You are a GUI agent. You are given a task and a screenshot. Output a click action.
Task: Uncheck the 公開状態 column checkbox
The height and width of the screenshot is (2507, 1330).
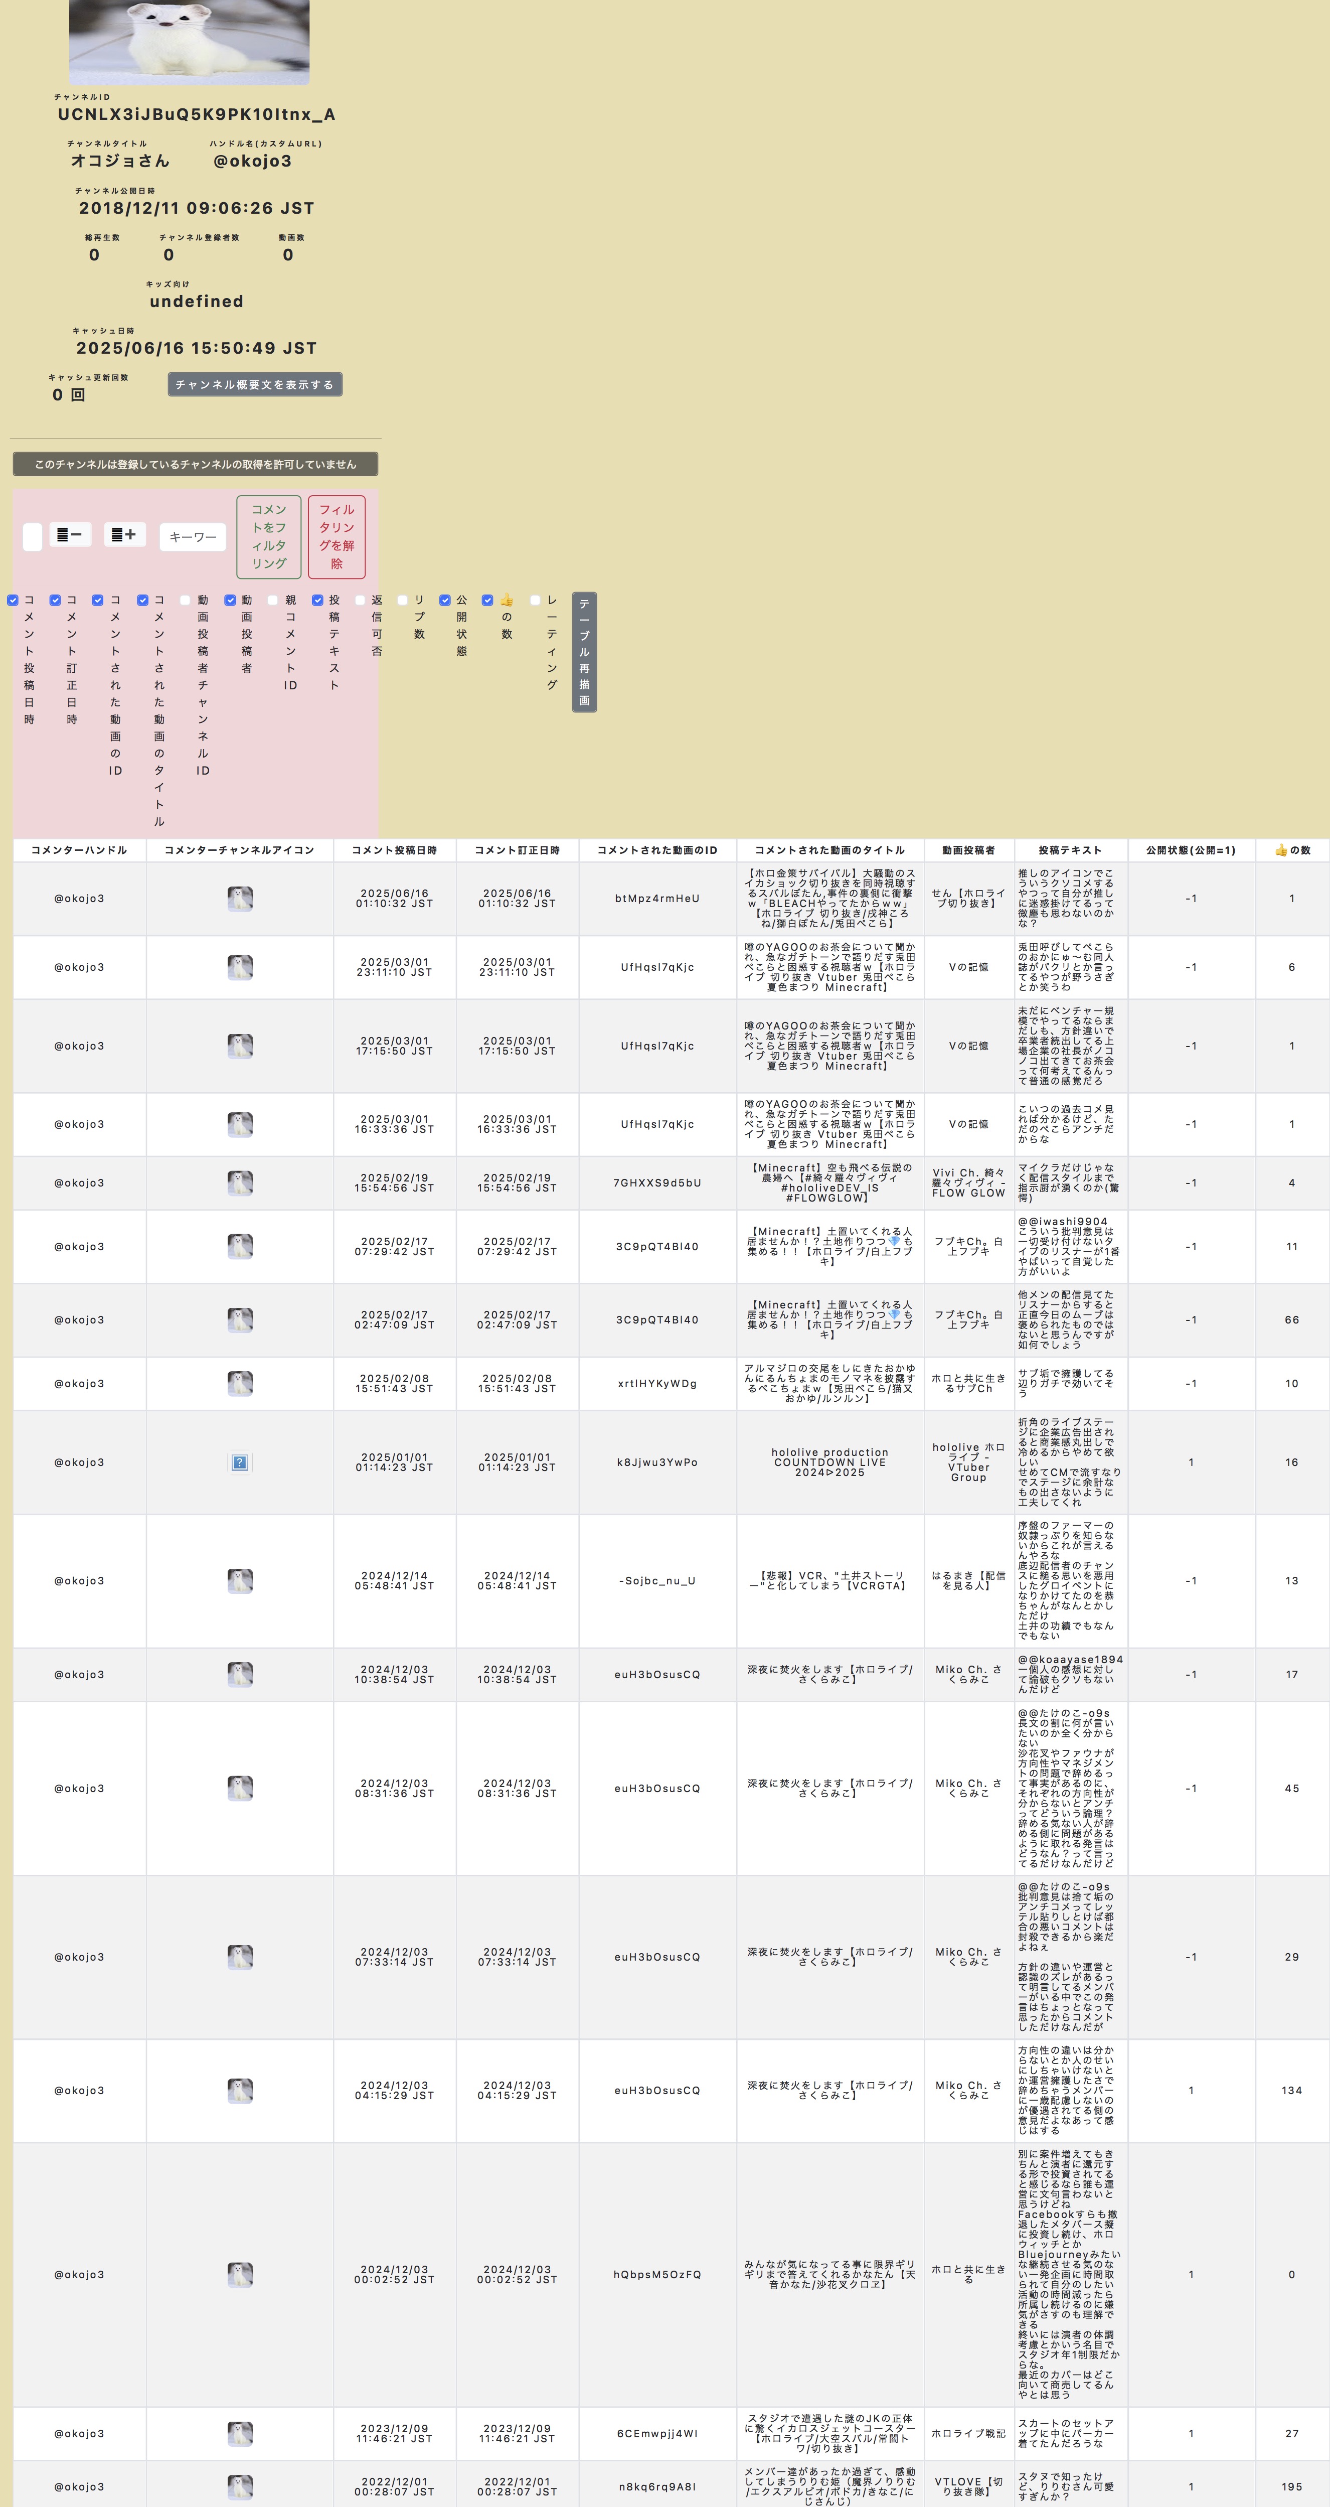445,601
